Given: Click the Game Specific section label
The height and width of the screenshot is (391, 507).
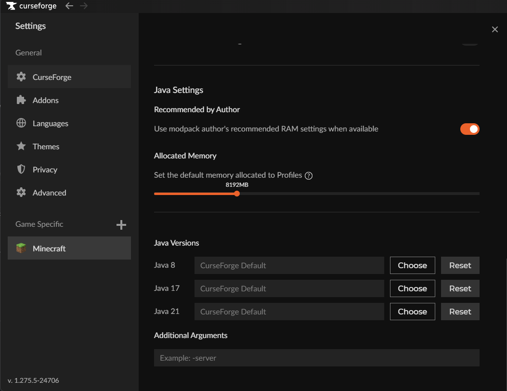Looking at the screenshot, I should [x=39, y=224].
